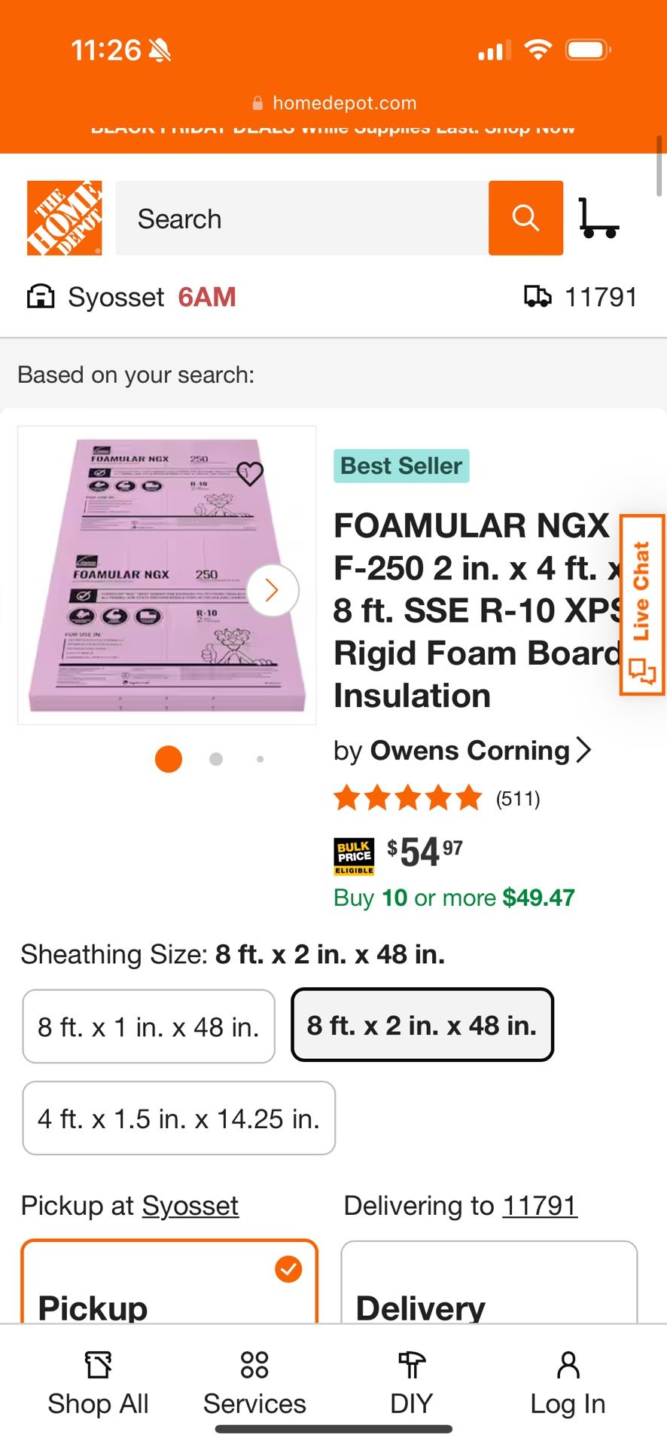Select the second carousel dot indicator
Image resolution: width=667 pixels, height=1447 pixels.
pyautogui.click(x=215, y=759)
